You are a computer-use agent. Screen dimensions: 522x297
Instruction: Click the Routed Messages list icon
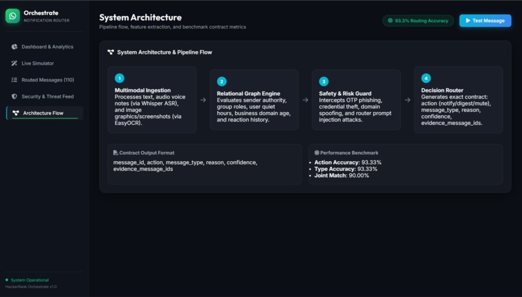[x=14, y=80]
